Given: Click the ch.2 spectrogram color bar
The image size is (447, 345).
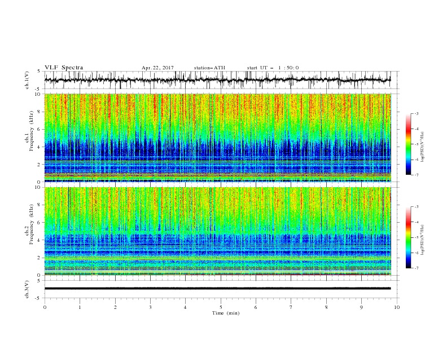Looking at the screenshot, I should [x=408, y=237].
